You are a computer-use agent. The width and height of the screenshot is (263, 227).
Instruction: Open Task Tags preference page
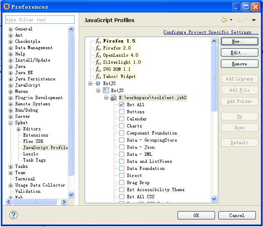[x=34, y=160]
